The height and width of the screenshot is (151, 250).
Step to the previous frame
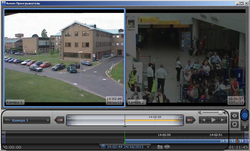point(204,120)
